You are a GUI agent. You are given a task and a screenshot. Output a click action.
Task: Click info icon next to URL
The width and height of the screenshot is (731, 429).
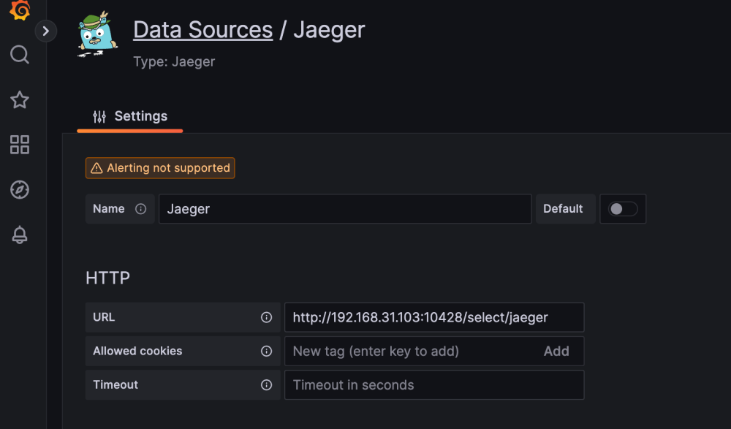266,318
